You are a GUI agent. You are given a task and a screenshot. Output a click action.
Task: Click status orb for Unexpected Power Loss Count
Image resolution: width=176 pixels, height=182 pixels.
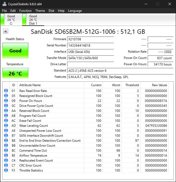[x=6, y=130]
